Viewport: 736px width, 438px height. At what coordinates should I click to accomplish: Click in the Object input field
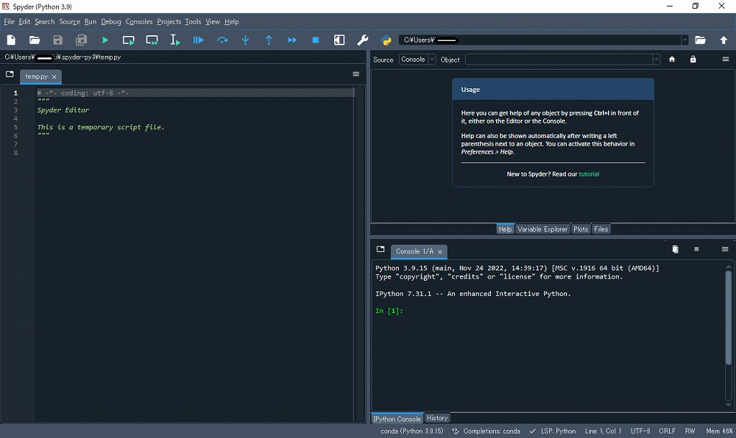tap(558, 60)
